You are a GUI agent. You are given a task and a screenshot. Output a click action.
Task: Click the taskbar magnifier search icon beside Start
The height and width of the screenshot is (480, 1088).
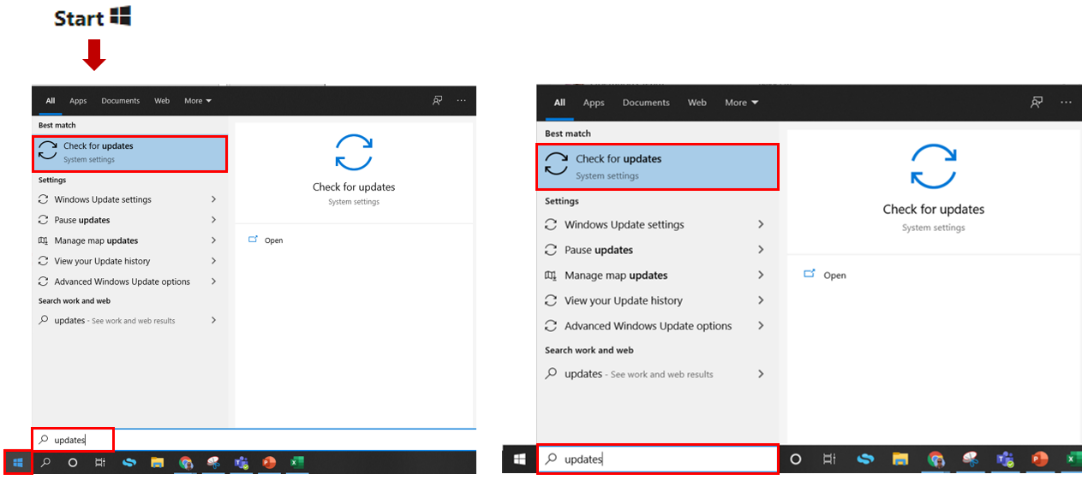(45, 462)
